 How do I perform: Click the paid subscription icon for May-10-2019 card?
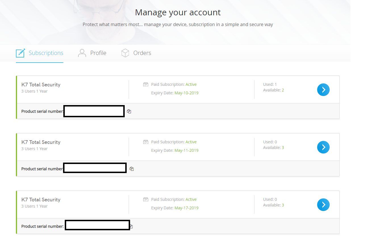pyautogui.click(x=146, y=84)
